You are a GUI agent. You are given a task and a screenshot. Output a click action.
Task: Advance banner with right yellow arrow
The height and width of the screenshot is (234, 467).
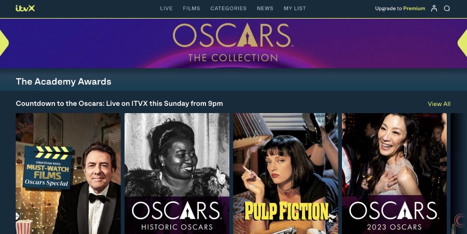point(462,43)
